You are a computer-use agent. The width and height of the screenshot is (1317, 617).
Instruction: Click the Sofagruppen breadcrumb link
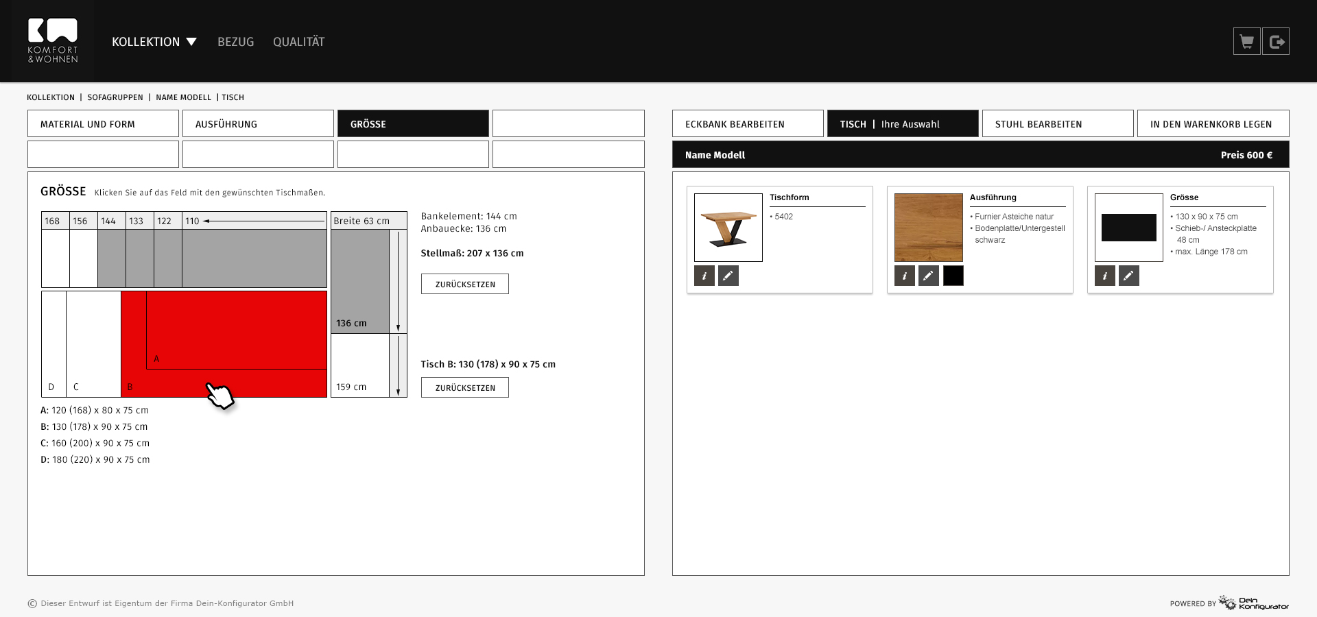click(x=115, y=97)
